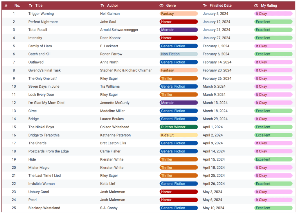Select the author cell S.A. Cosby
The height and width of the screenshot is (214, 297).
click(109, 208)
